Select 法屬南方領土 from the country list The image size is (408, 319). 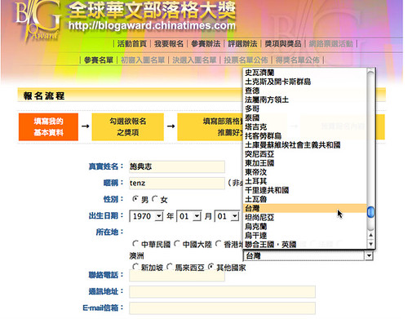[304, 100]
